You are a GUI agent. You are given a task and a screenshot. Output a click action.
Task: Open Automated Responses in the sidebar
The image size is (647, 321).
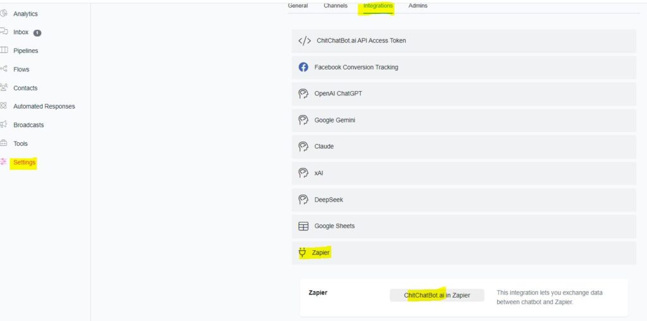pyautogui.click(x=44, y=106)
